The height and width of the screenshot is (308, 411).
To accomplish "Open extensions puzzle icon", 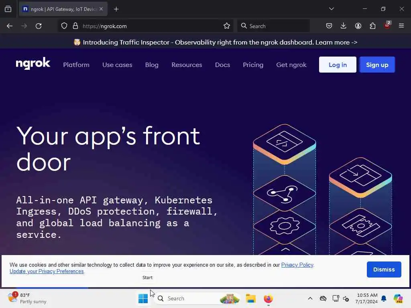I will 372,26.
